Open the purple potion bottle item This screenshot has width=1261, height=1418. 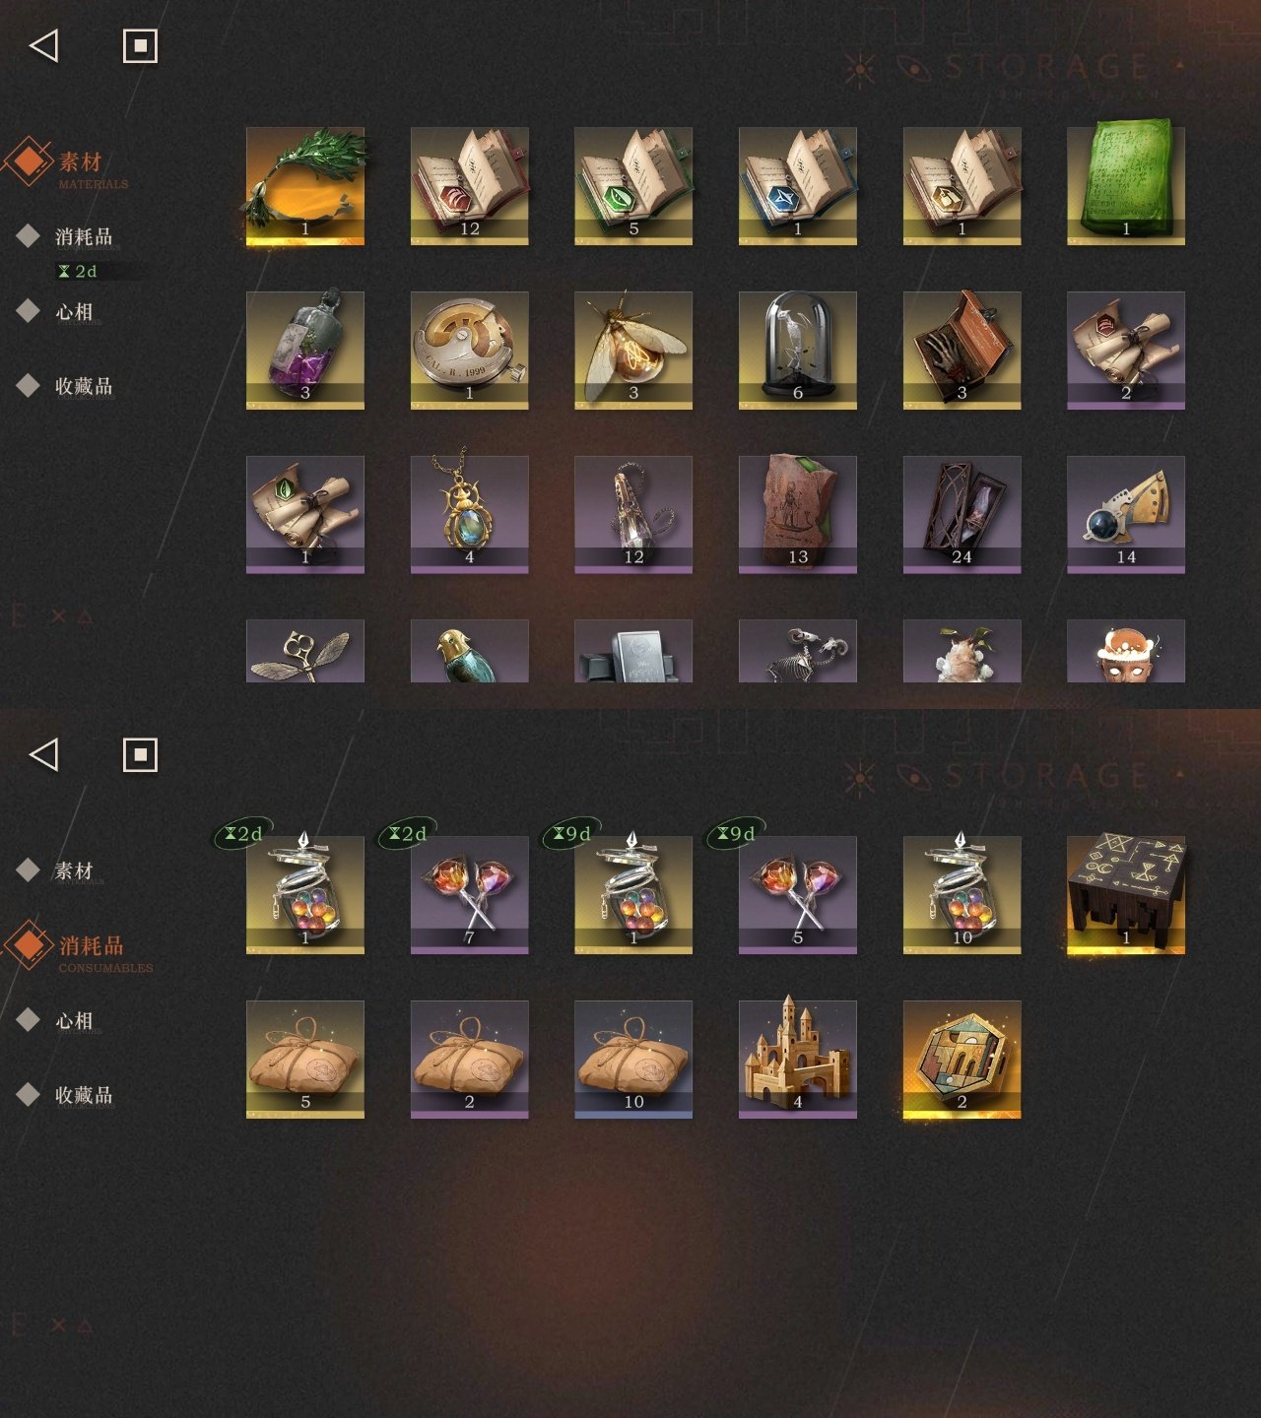point(305,351)
